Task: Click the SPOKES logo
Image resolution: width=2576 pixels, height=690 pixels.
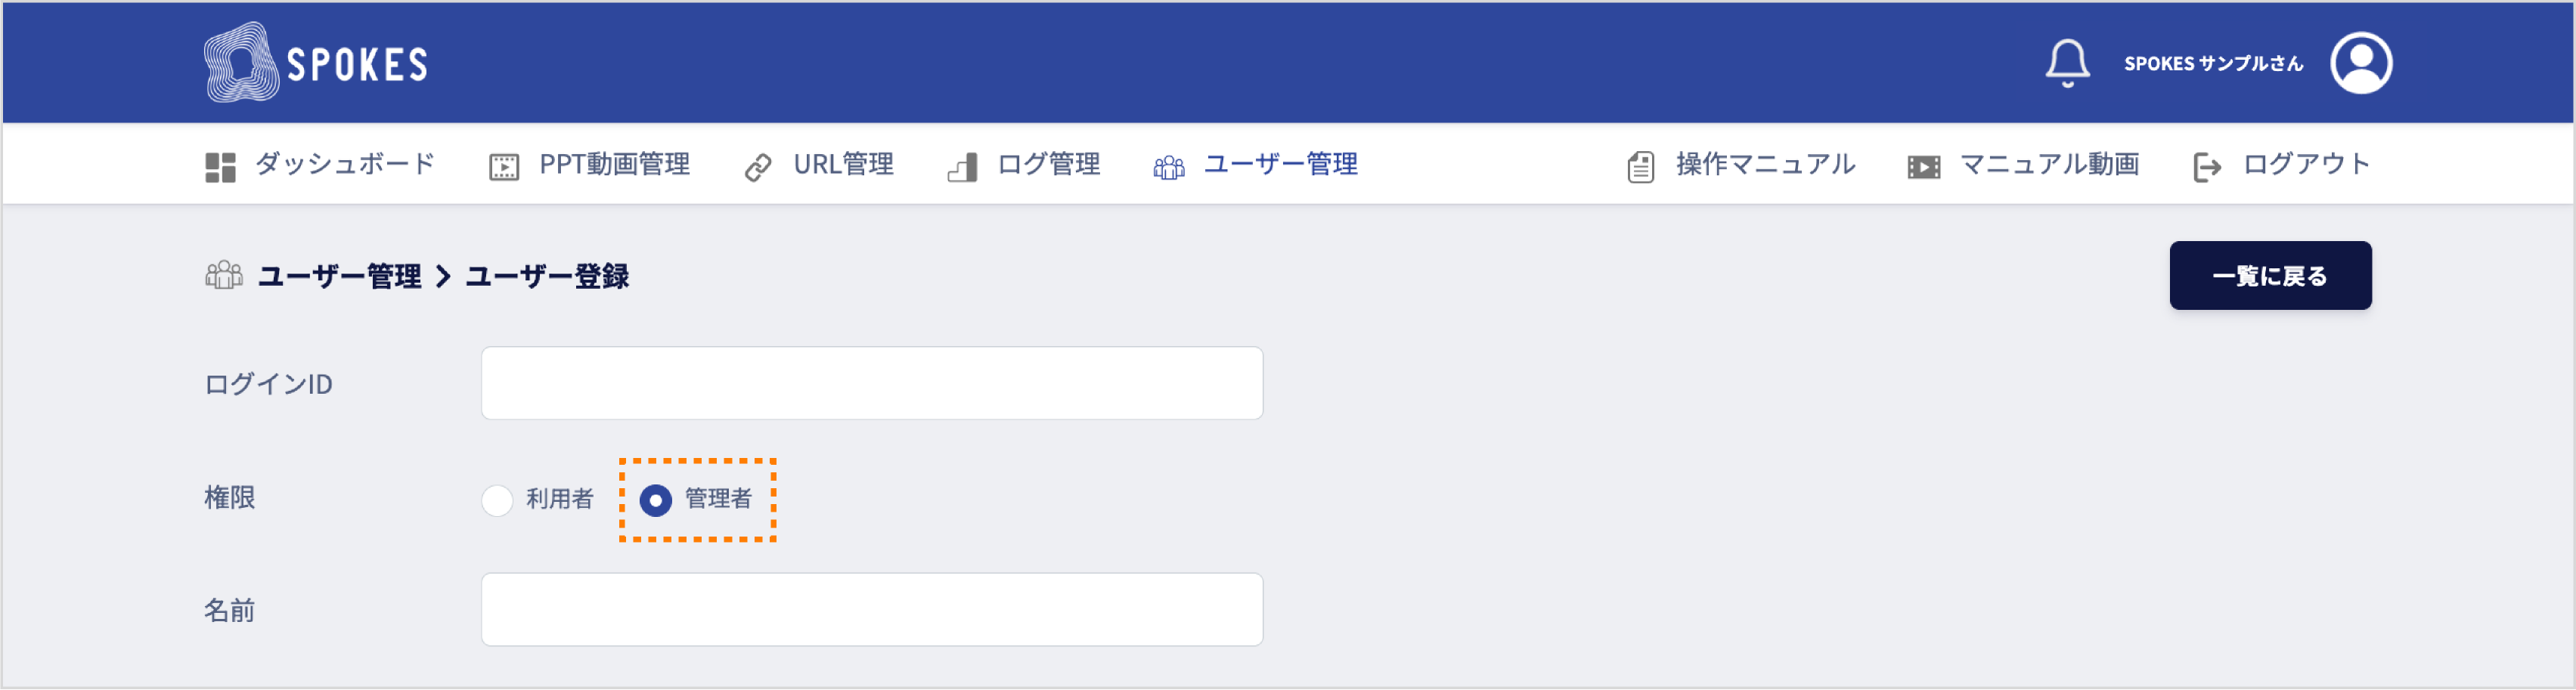Action: coord(315,62)
